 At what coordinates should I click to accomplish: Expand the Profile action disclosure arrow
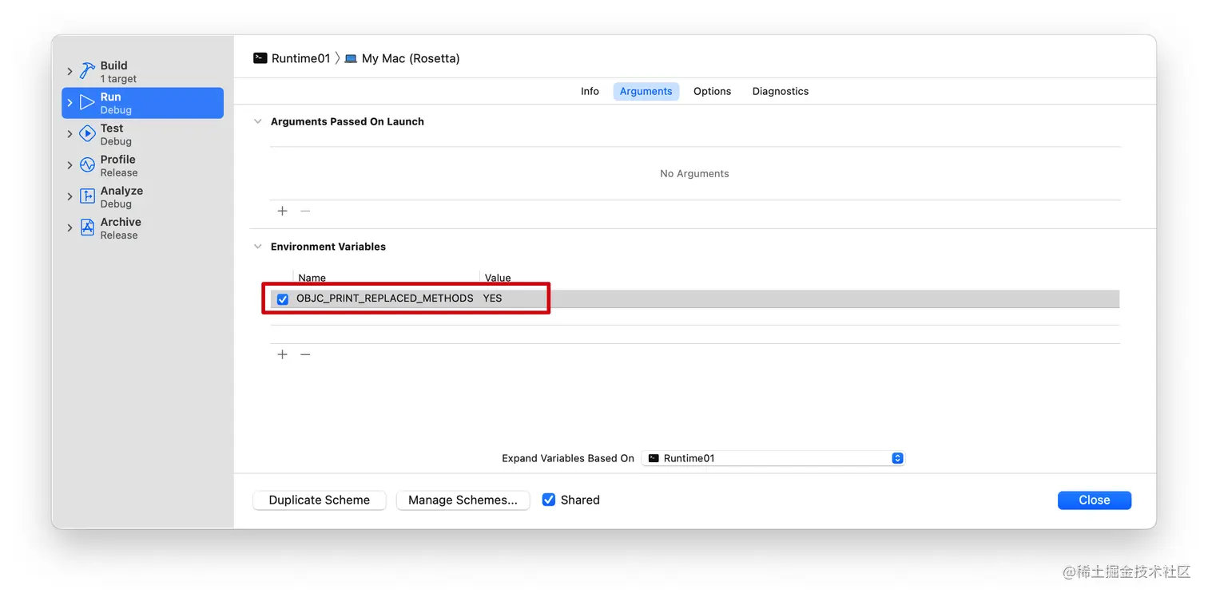pos(70,165)
